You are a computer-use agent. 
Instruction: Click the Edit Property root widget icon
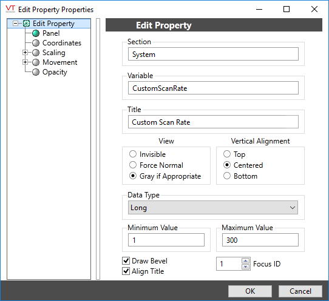point(26,24)
